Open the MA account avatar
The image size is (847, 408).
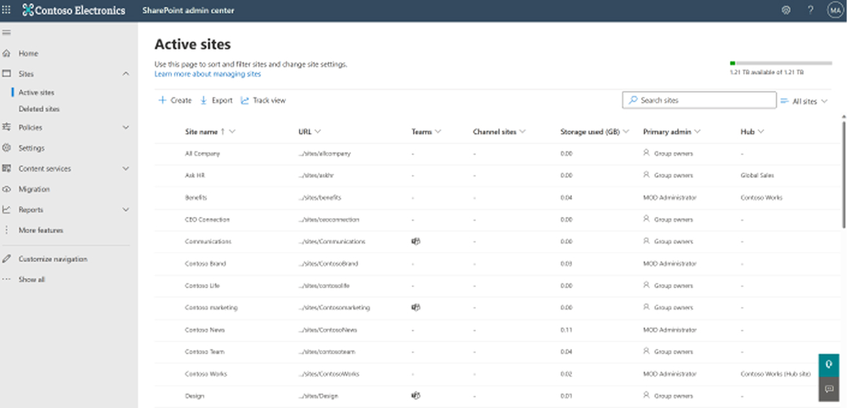(835, 10)
